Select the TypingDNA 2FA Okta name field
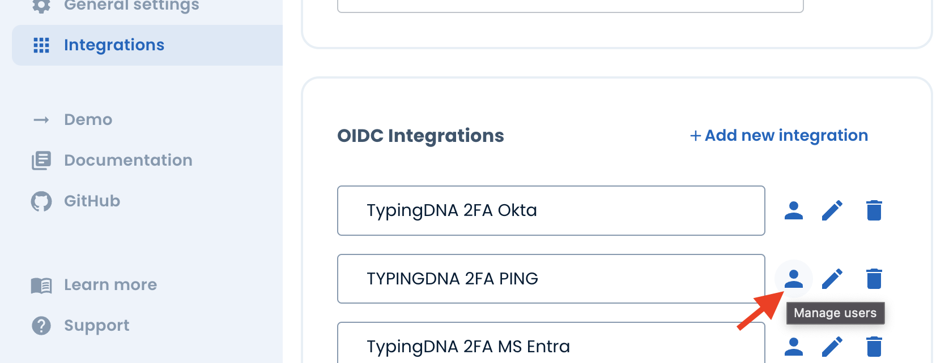 pyautogui.click(x=551, y=210)
